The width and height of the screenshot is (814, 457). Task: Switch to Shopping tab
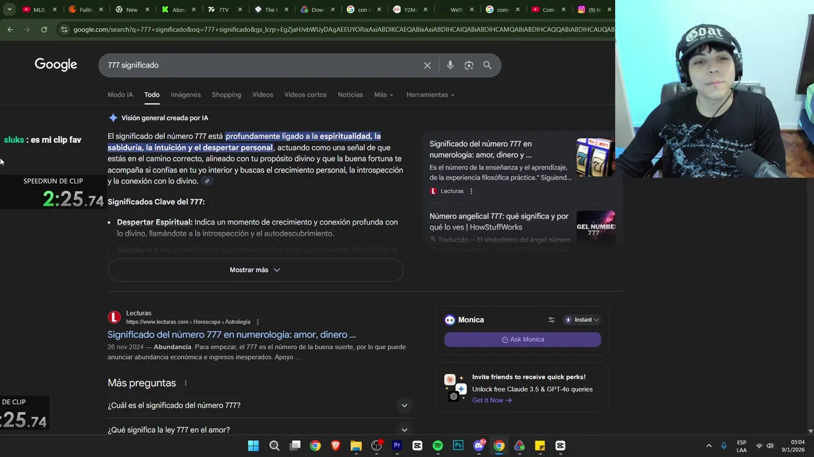[x=226, y=95]
